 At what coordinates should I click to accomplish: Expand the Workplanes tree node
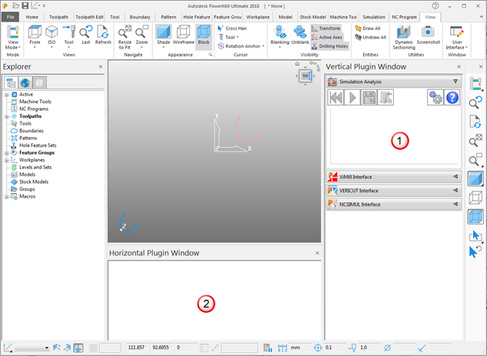(6, 161)
